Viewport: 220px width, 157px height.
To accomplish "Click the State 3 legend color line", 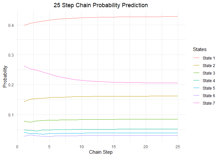I will (196, 73).
